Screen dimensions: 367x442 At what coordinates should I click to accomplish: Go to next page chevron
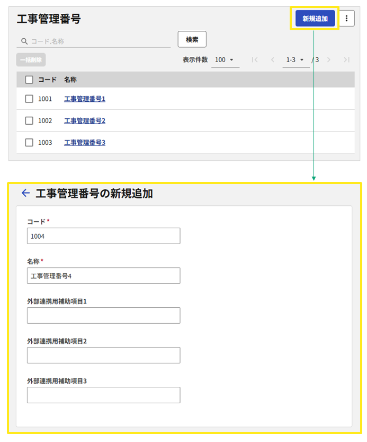328,60
